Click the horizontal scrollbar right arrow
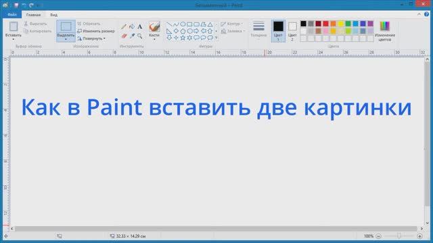The image size is (433, 243). (421, 229)
